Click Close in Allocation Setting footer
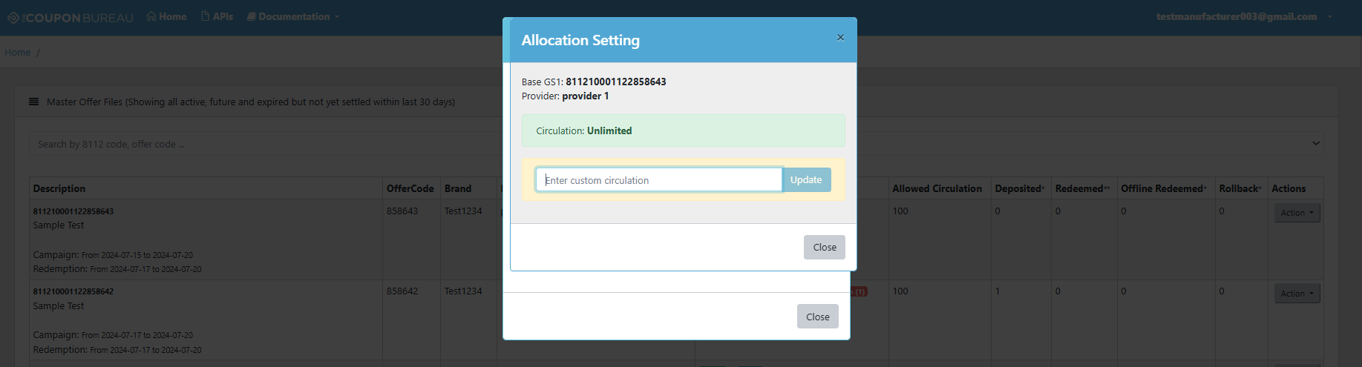Viewport: 1362px width, 367px height. [x=825, y=248]
